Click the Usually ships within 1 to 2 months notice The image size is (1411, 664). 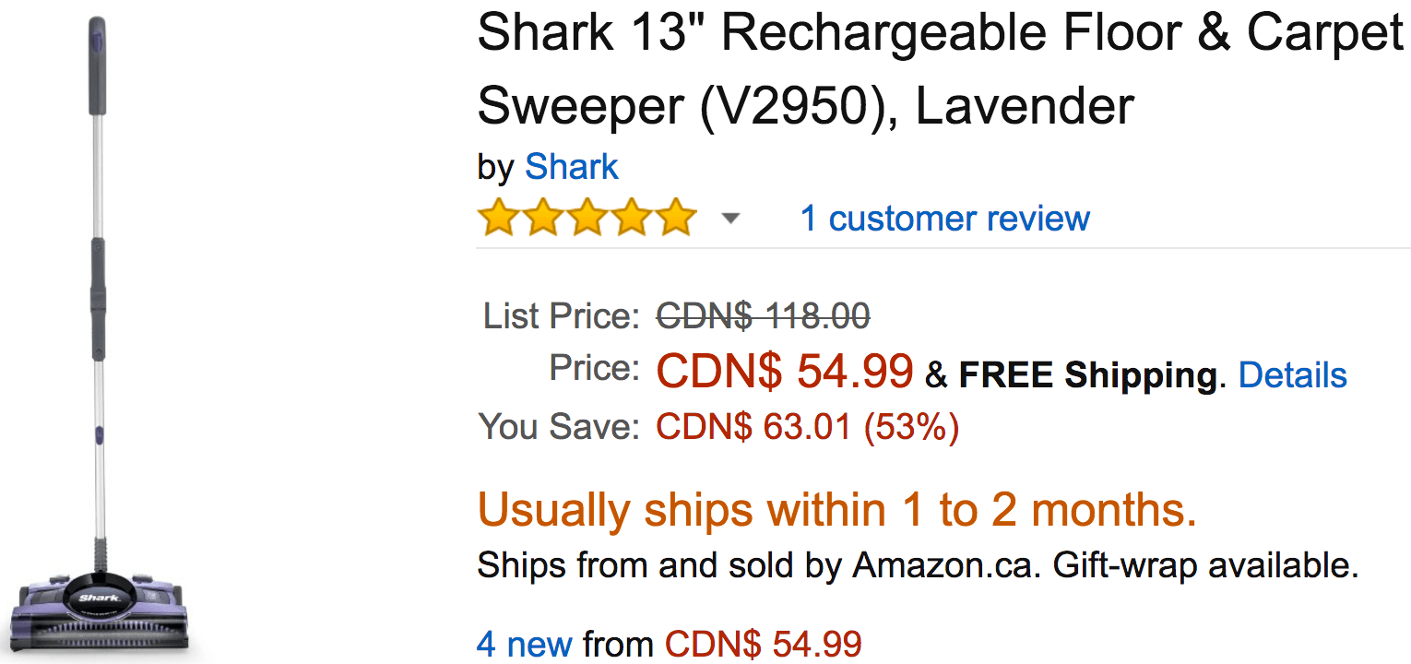pos(837,509)
